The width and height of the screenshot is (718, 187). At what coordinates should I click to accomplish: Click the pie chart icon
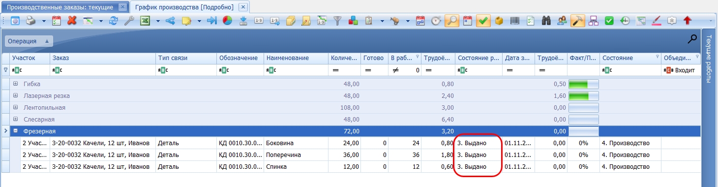[227, 21]
